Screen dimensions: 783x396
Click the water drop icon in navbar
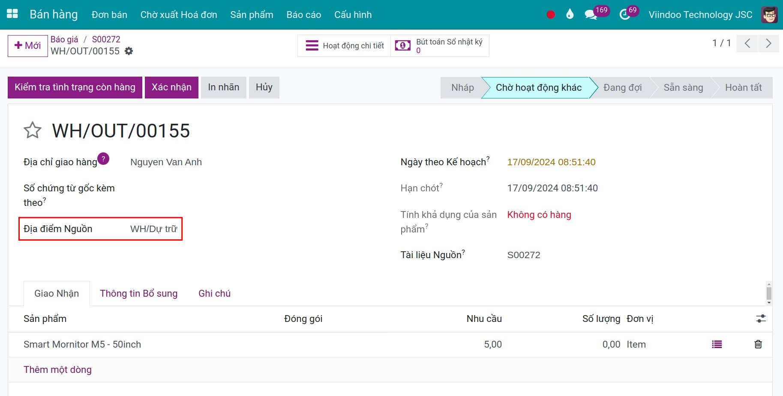coord(570,15)
